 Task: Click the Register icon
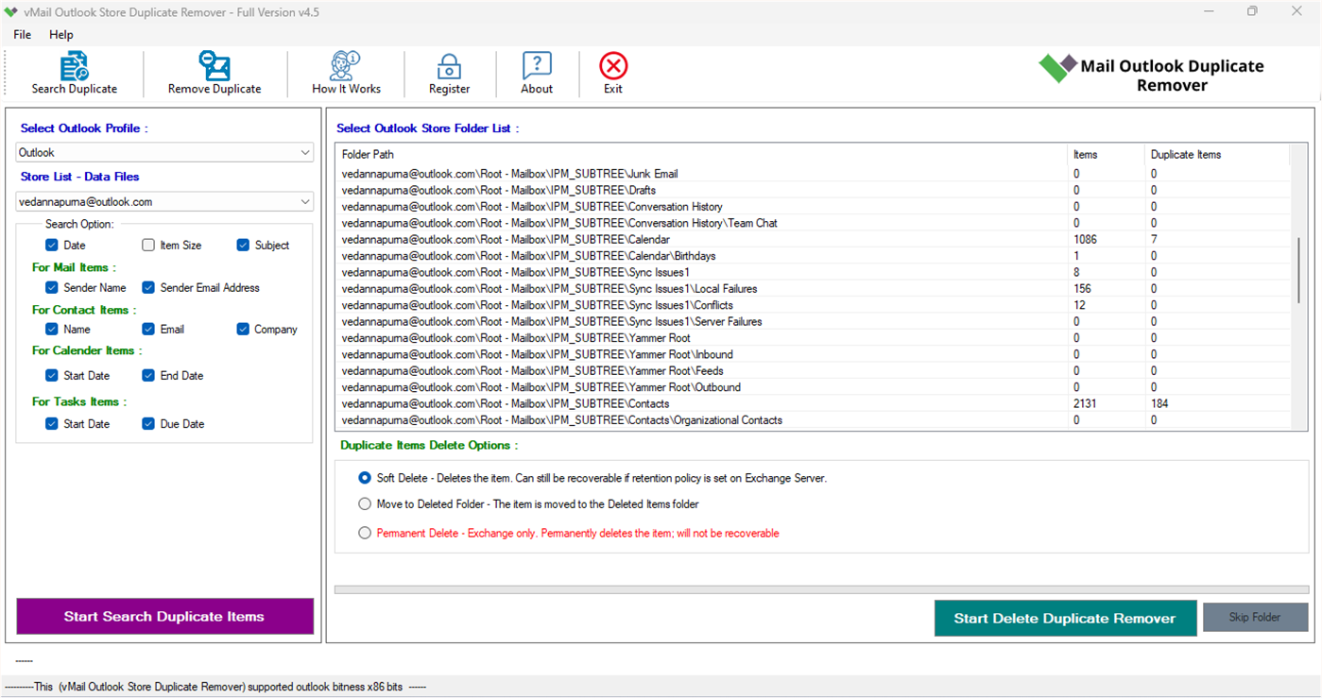[x=449, y=73]
